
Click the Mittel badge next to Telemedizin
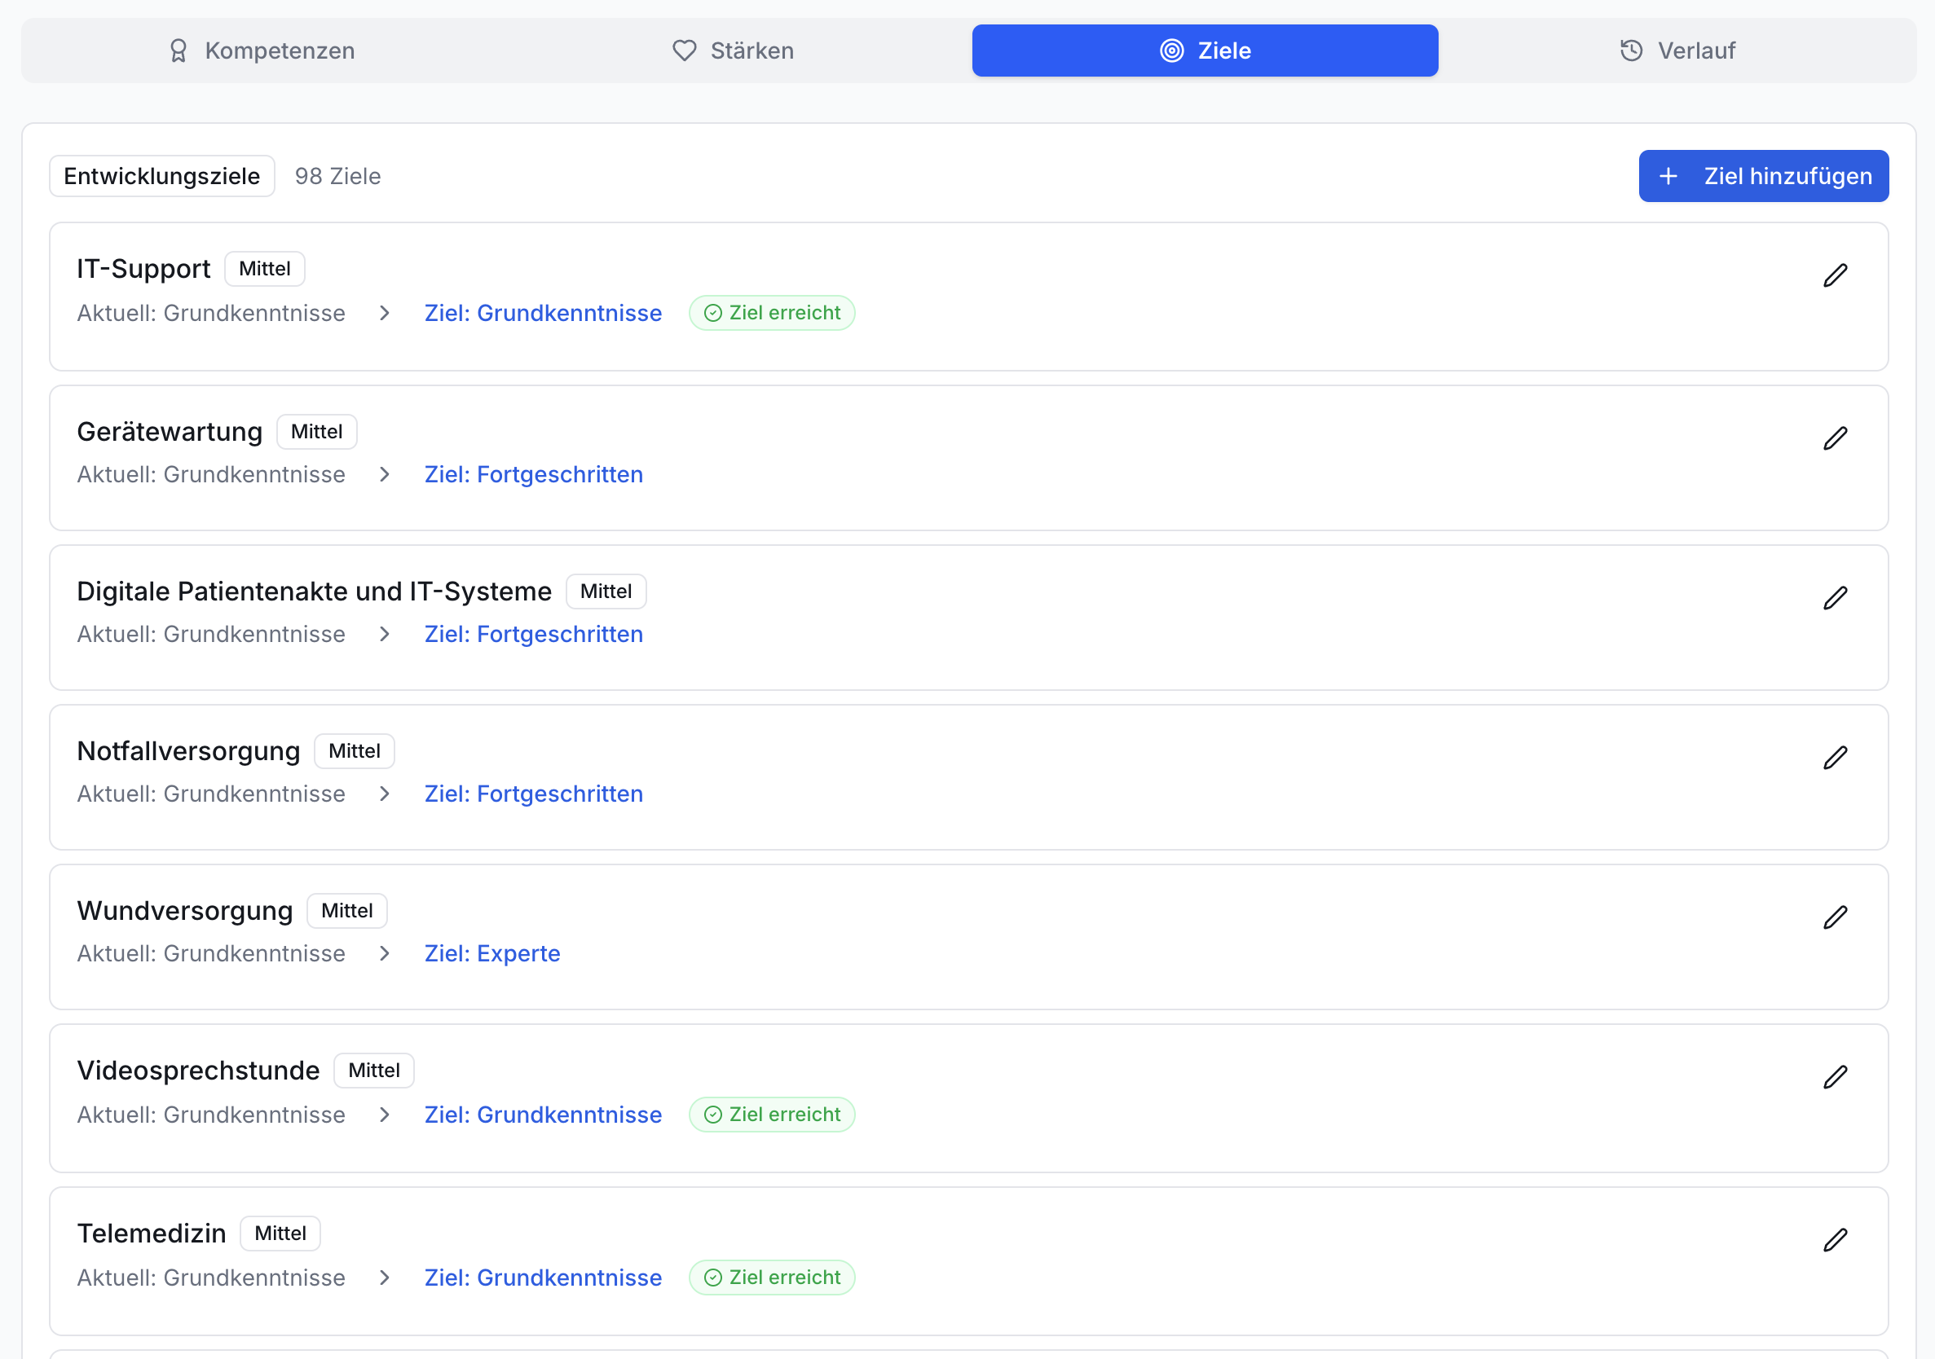click(x=280, y=1234)
